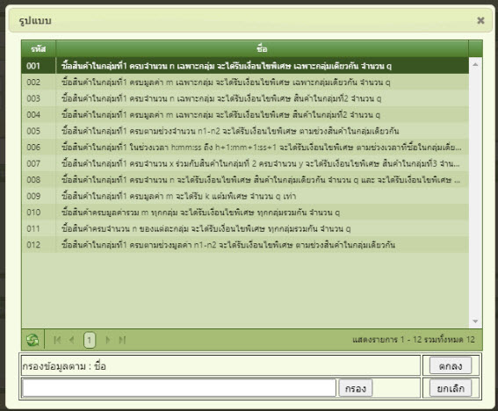
Task: Click the ตกลง button
Action: (451, 366)
